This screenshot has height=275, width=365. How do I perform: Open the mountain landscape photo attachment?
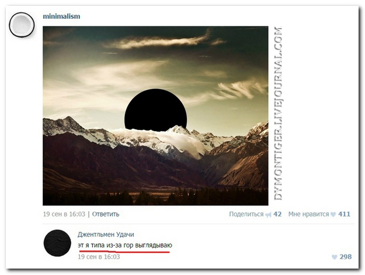coord(155,116)
